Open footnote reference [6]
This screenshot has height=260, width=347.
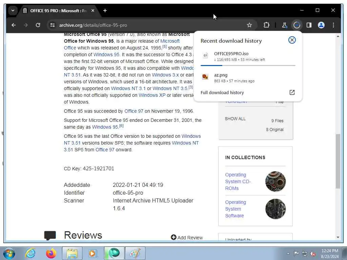pos(121,126)
